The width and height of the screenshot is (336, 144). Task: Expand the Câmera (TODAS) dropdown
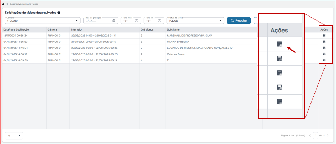click(43, 20)
